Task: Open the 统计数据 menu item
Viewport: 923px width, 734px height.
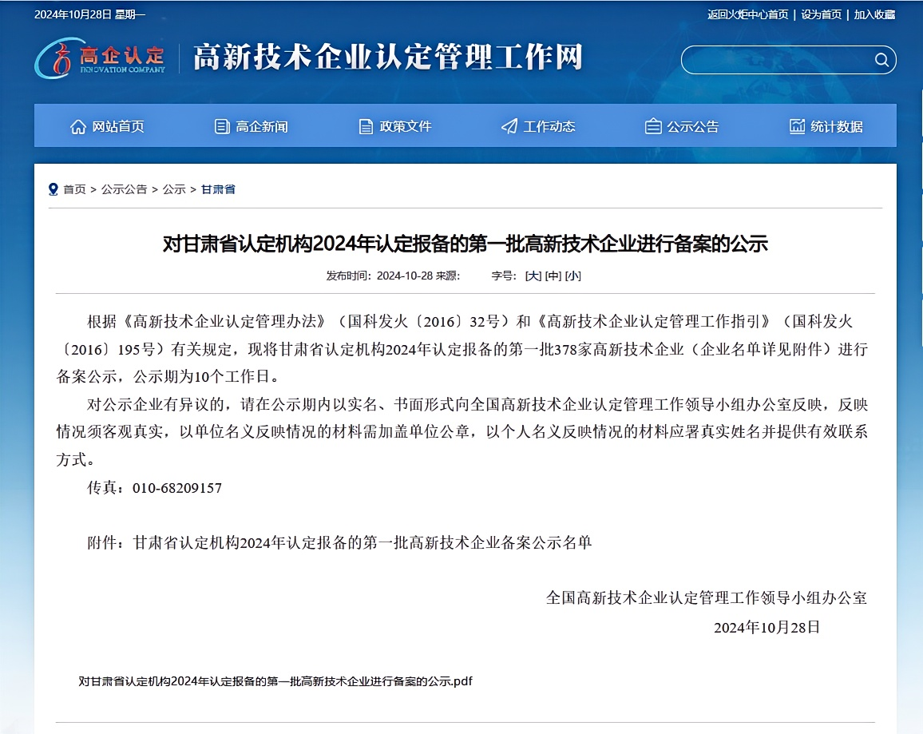Action: coord(836,126)
